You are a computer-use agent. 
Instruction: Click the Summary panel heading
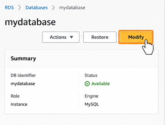(23, 58)
